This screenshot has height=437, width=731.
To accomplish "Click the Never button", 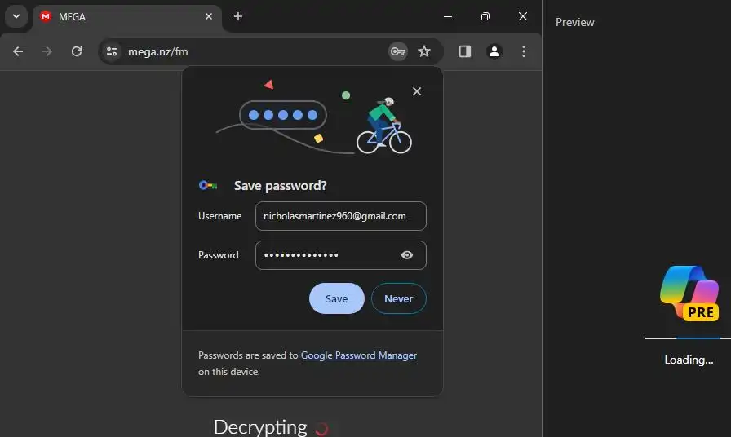I will click(x=399, y=298).
